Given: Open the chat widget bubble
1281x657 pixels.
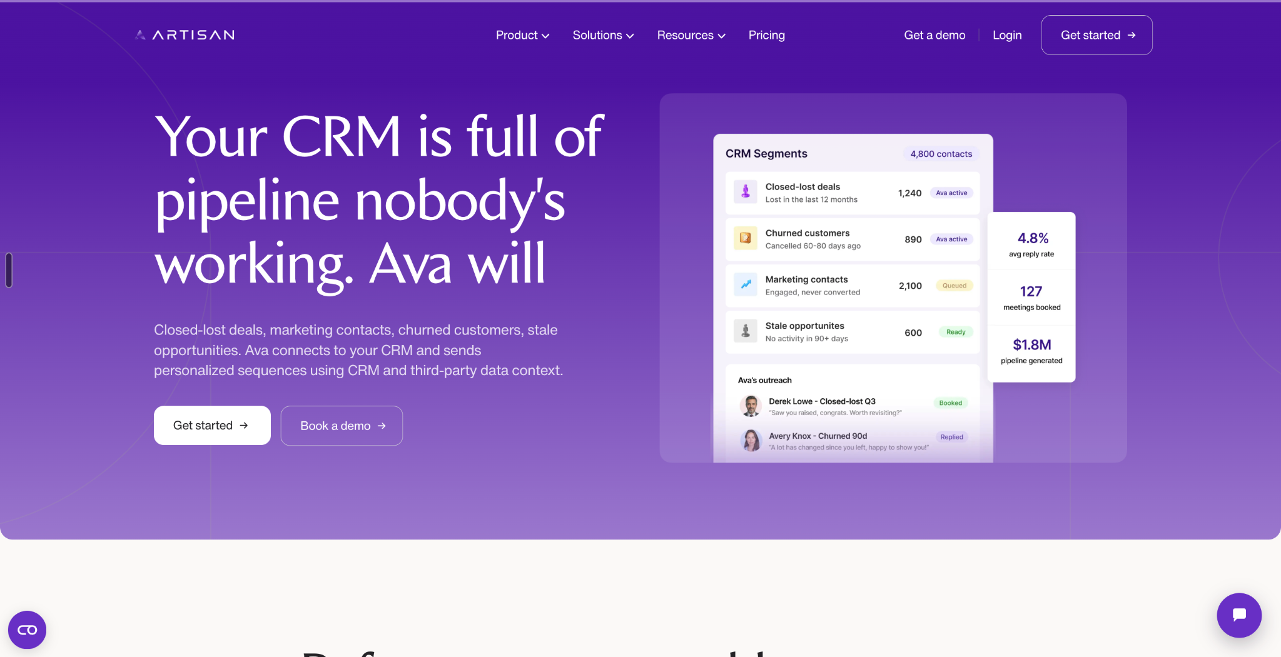Looking at the screenshot, I should pyautogui.click(x=1238, y=615).
